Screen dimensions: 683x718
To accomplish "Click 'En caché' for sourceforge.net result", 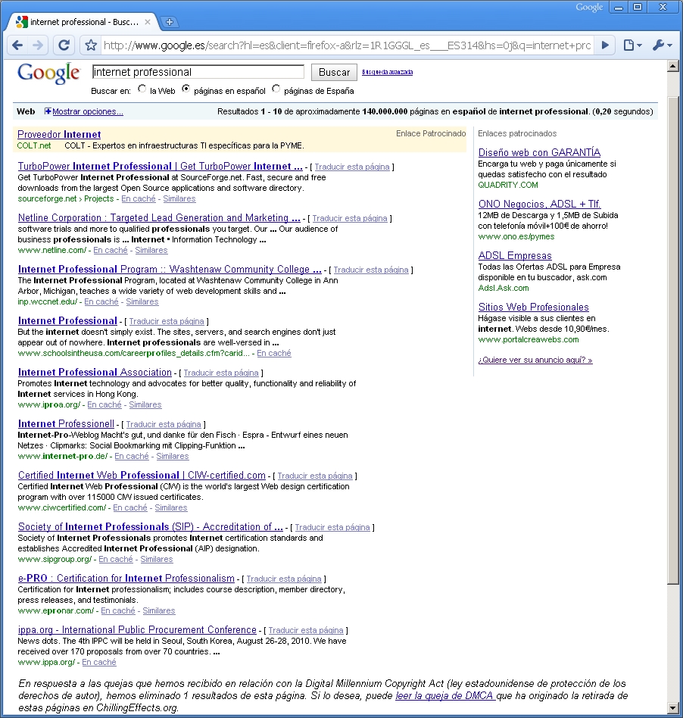I will [x=139, y=198].
